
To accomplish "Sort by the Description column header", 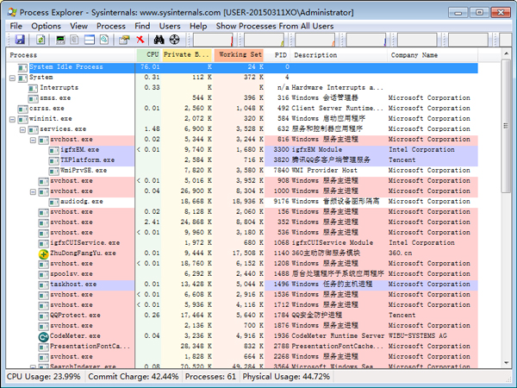I will [339, 55].
